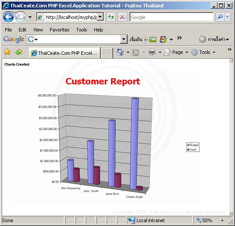Click the เริ่มต้น button

point(136,40)
